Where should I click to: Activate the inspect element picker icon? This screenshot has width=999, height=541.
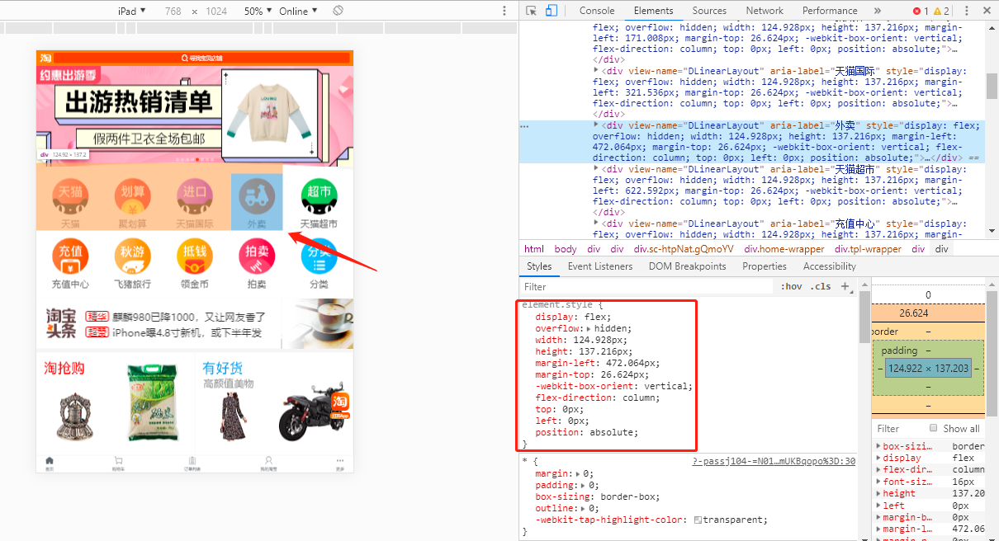531,11
